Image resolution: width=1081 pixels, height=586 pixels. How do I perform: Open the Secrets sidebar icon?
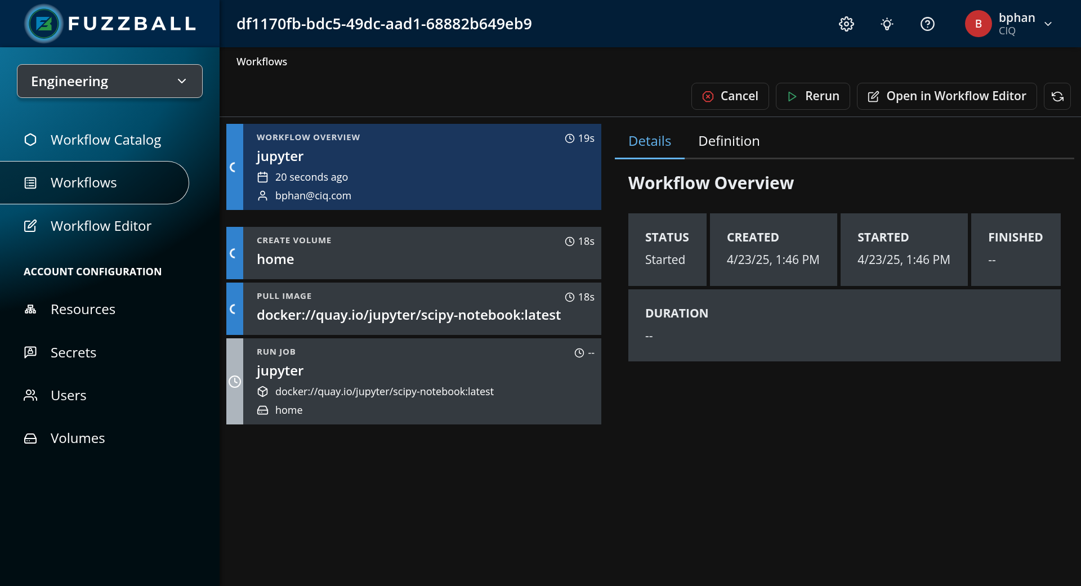[x=30, y=352]
